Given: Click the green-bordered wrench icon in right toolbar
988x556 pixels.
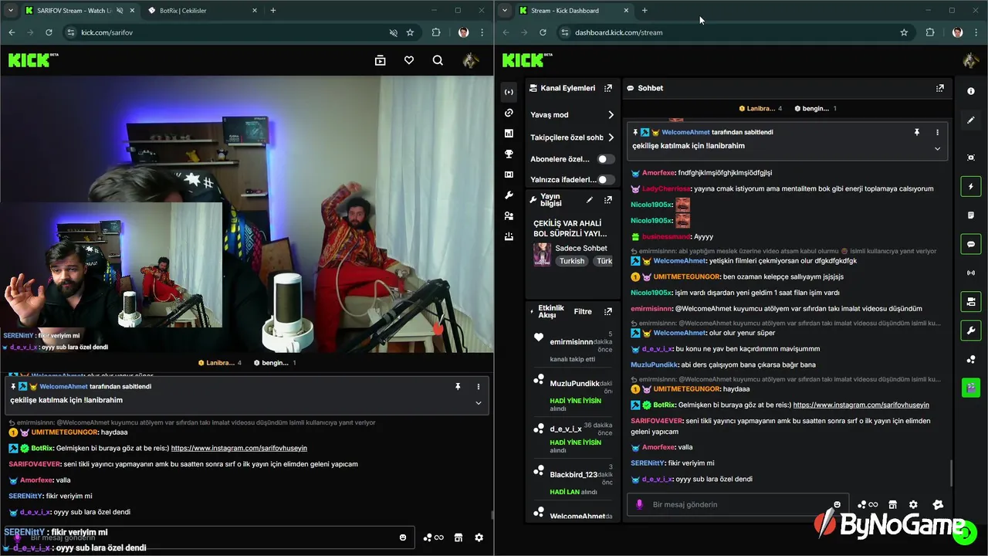Looking at the screenshot, I should 971,331.
